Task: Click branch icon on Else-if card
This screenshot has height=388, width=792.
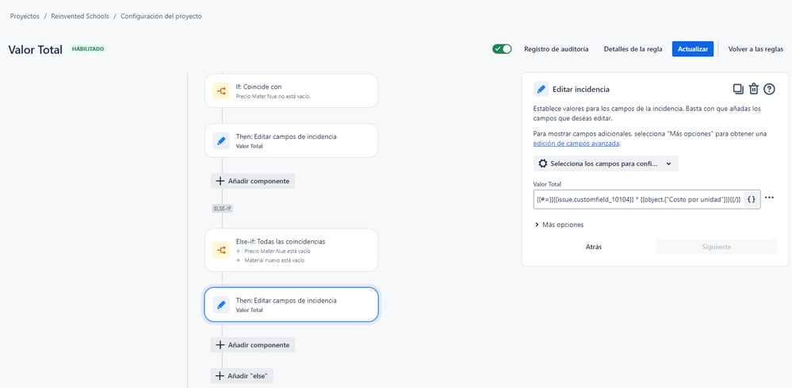Action: point(221,250)
